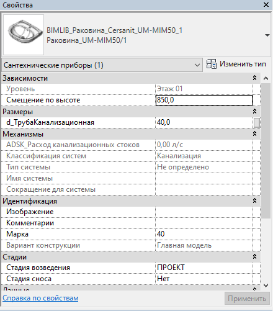Click the family name BIMLIB_Раковина_Cersanit_UM-MIM50_1
273x311 pixels.
pyautogui.click(x=115, y=30)
